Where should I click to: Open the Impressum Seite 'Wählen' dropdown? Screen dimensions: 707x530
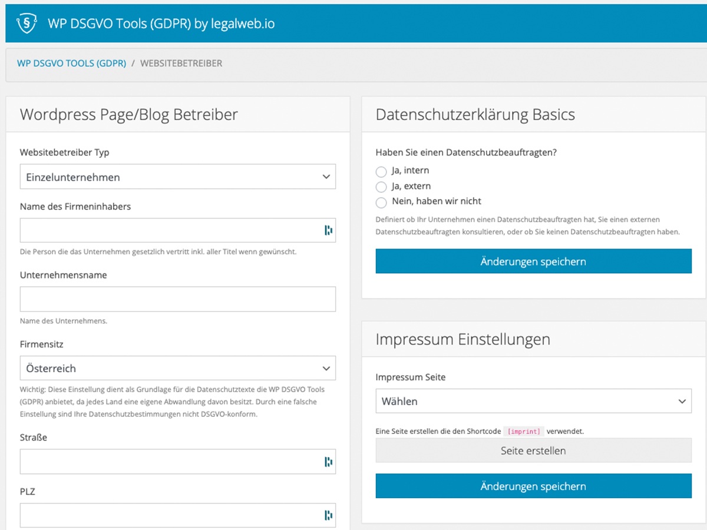(x=534, y=401)
